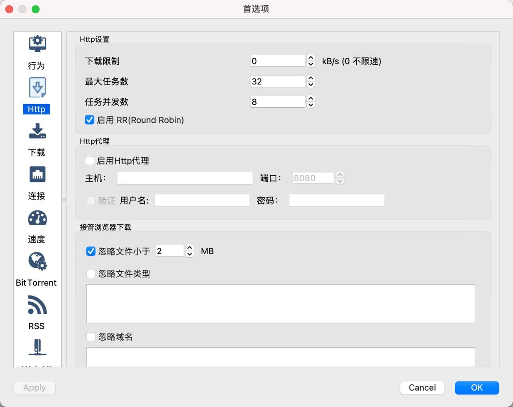
Task: Select the Http settings icon
Action: point(37,88)
